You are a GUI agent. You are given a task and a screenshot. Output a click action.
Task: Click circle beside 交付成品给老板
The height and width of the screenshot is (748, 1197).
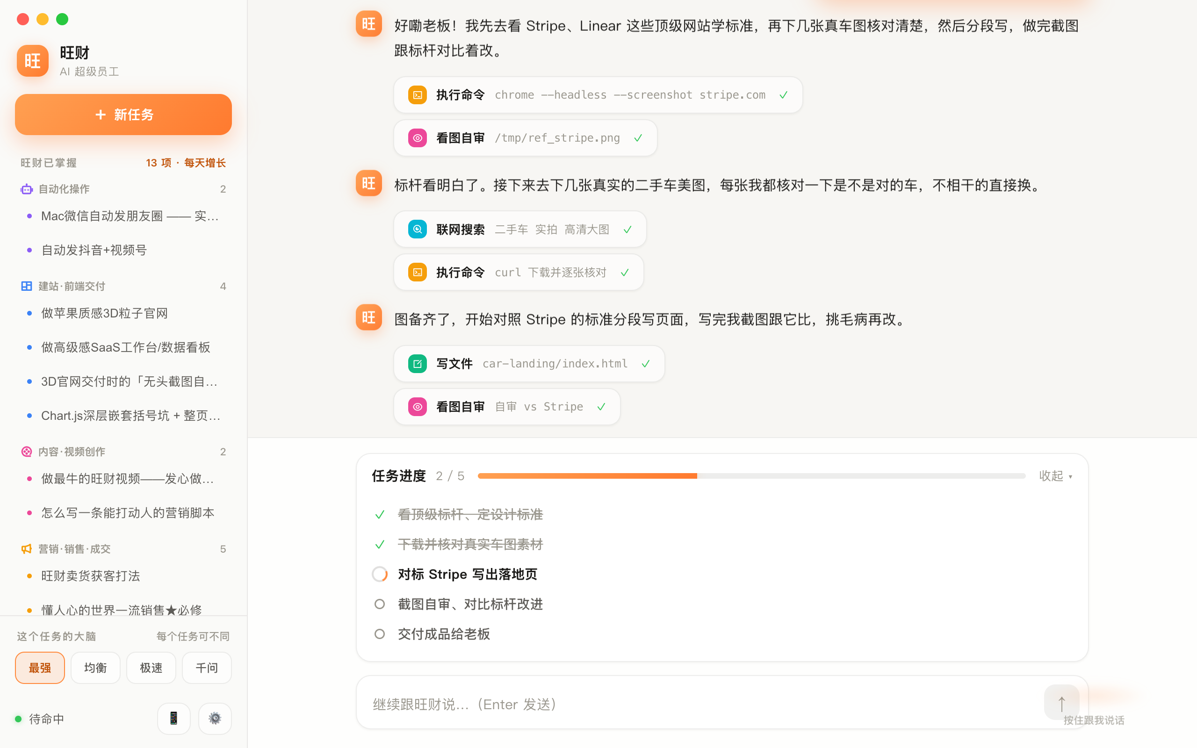click(x=379, y=634)
